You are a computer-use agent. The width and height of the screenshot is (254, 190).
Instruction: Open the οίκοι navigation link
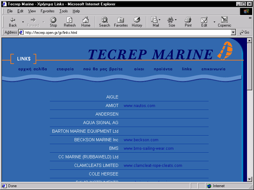[x=139, y=69]
